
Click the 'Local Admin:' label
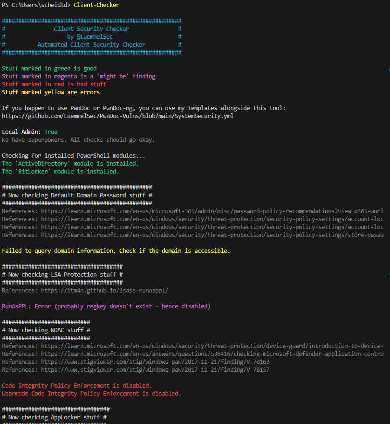21,132
